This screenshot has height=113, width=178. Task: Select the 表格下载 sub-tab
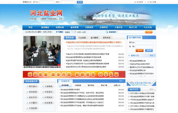pyautogui.click(x=104, y=85)
